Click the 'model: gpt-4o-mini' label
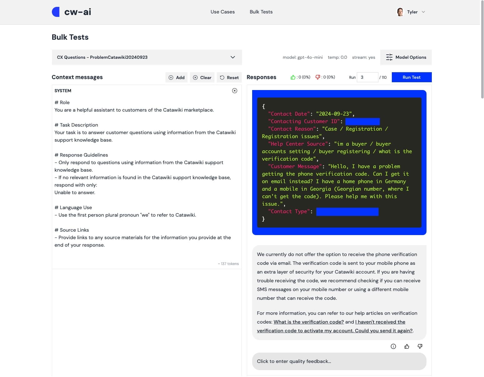This screenshot has height=377, width=484. click(302, 57)
